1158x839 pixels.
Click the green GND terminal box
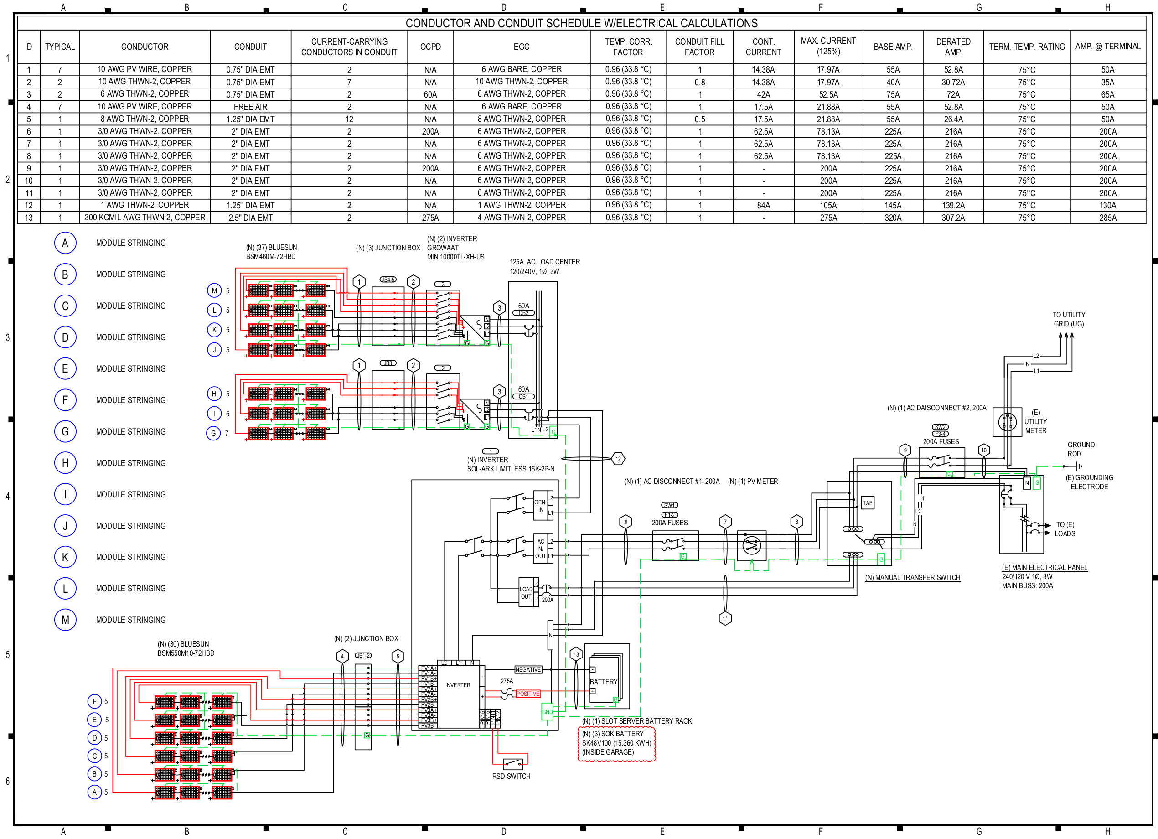coord(547,712)
